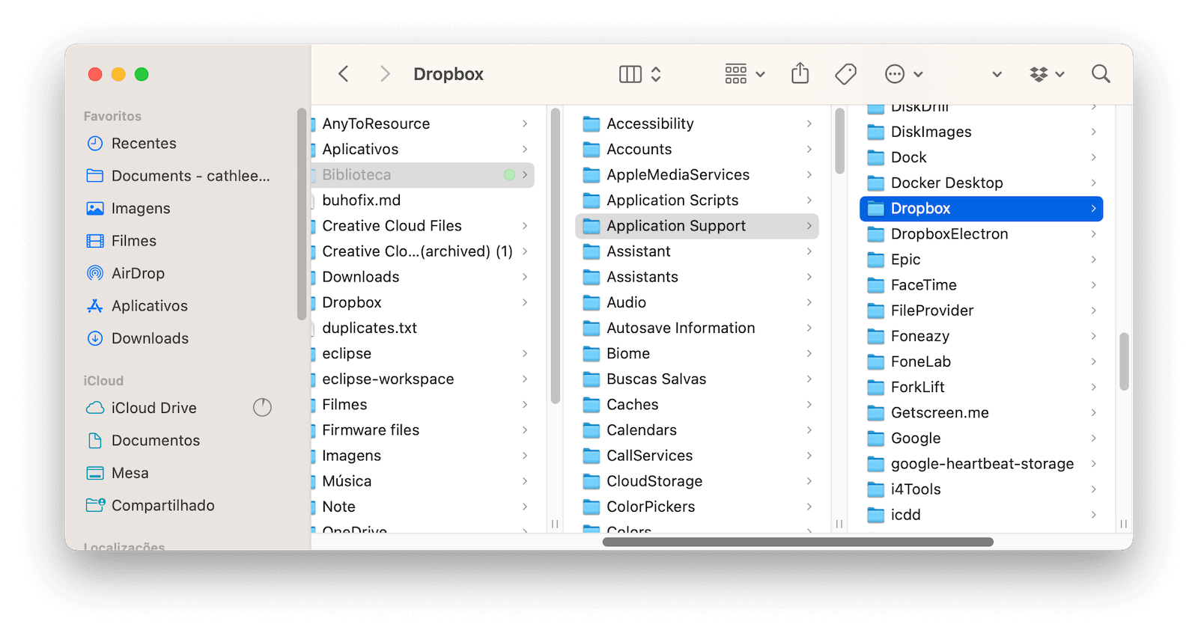Select the FileProvider folder
This screenshot has width=1198, height=636.
(x=982, y=311)
